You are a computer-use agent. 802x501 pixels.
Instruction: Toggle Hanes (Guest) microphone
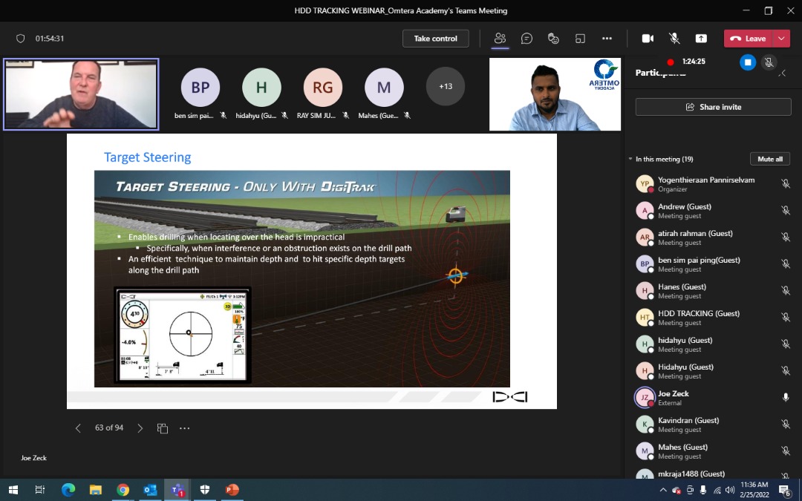(x=786, y=290)
